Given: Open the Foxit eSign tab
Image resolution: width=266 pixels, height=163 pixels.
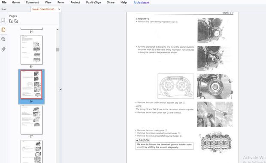Looking at the screenshot, I should pos(94,3).
